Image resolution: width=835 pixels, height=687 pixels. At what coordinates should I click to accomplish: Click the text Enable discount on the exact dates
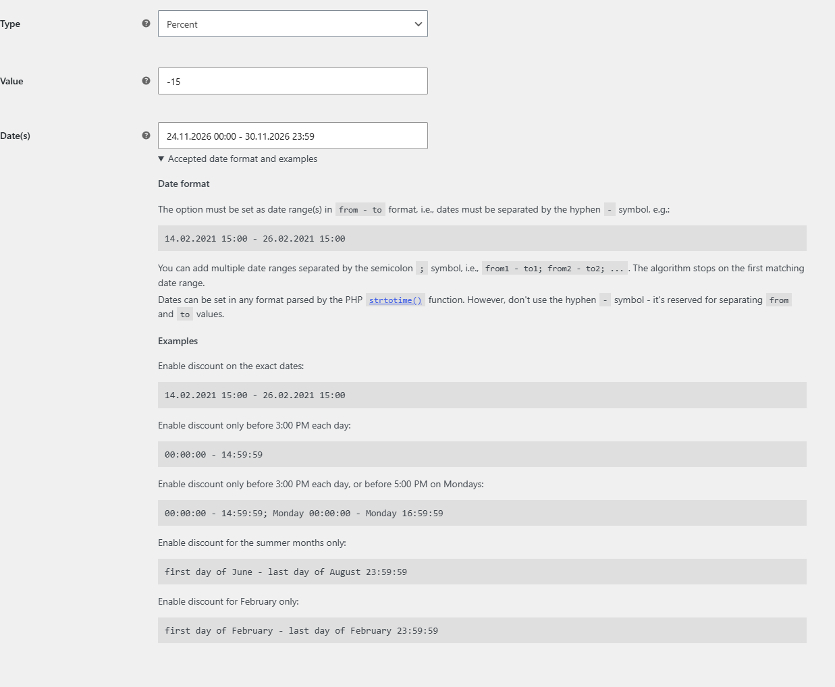click(231, 366)
